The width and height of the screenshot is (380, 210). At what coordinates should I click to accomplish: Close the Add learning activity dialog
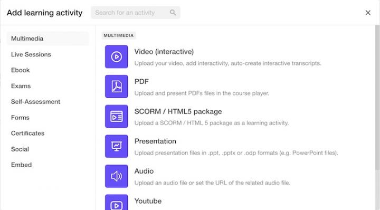[368, 13]
